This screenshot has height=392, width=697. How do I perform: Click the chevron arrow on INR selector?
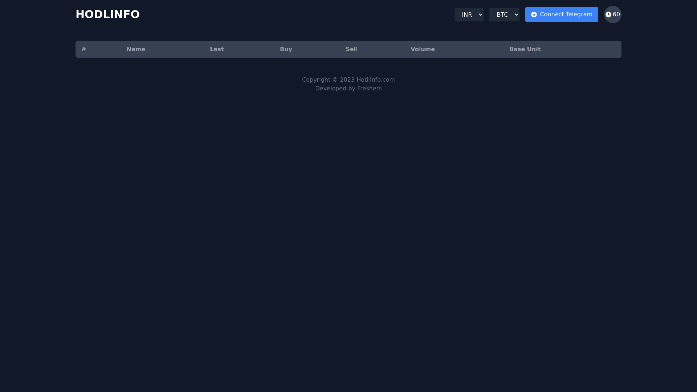pos(481,15)
